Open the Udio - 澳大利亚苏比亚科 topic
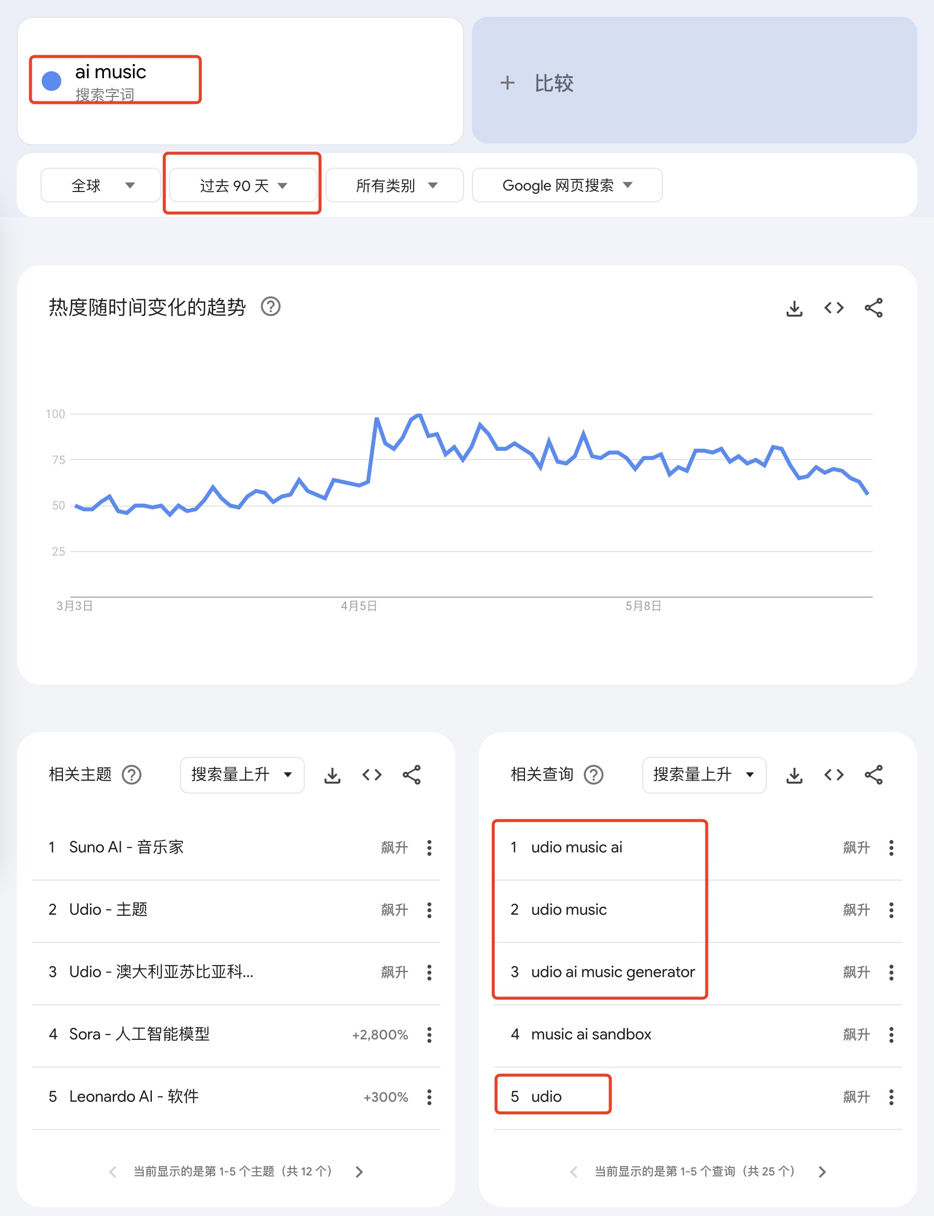 [161, 972]
